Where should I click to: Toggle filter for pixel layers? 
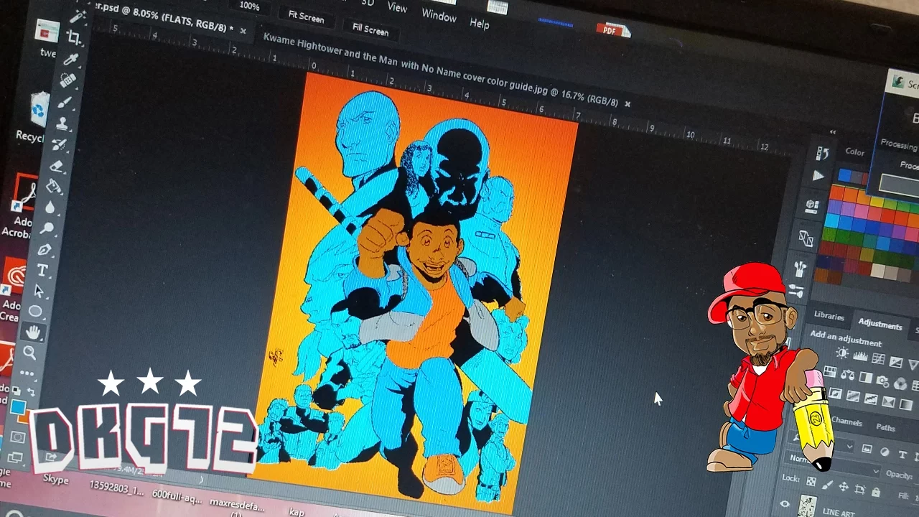point(867,450)
